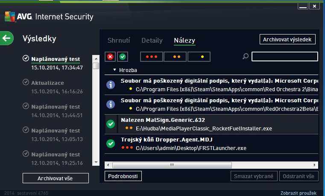Click the green back arrow button
325x196 pixels.
point(6,39)
